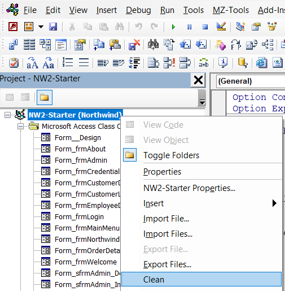Collapse the Microsoft Access Class Objects folder
The image size is (285, 291).
click(x=20, y=126)
